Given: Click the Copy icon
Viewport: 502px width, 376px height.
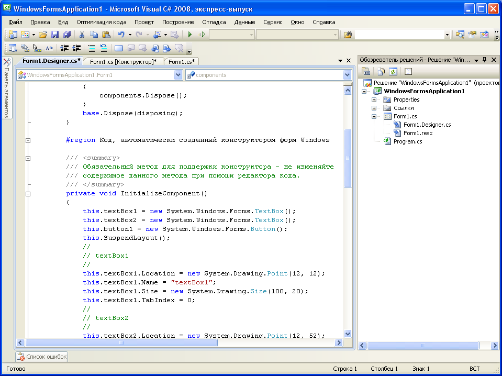Looking at the screenshot, I should (94, 35).
